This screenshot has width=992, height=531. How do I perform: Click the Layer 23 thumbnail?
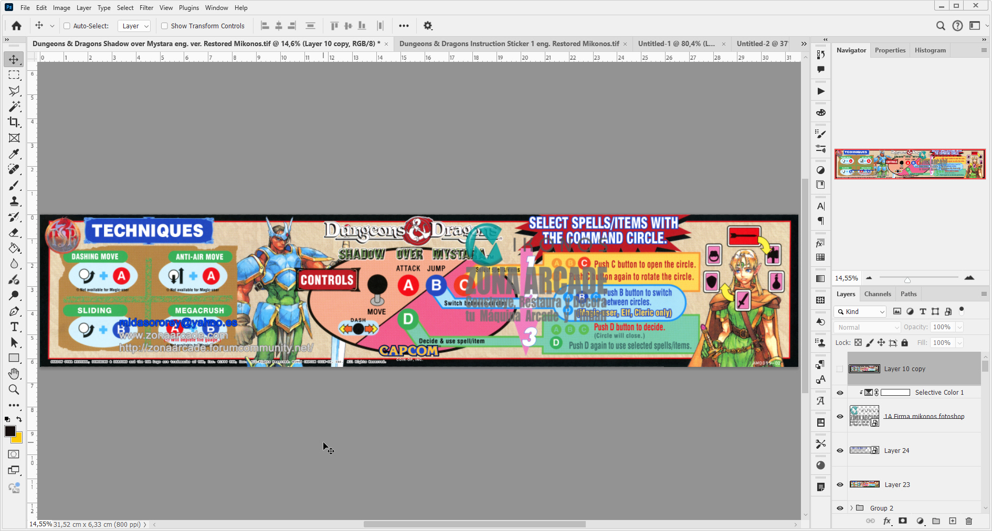pyautogui.click(x=864, y=484)
